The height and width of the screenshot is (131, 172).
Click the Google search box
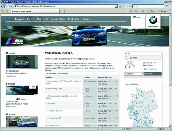point(148,6)
